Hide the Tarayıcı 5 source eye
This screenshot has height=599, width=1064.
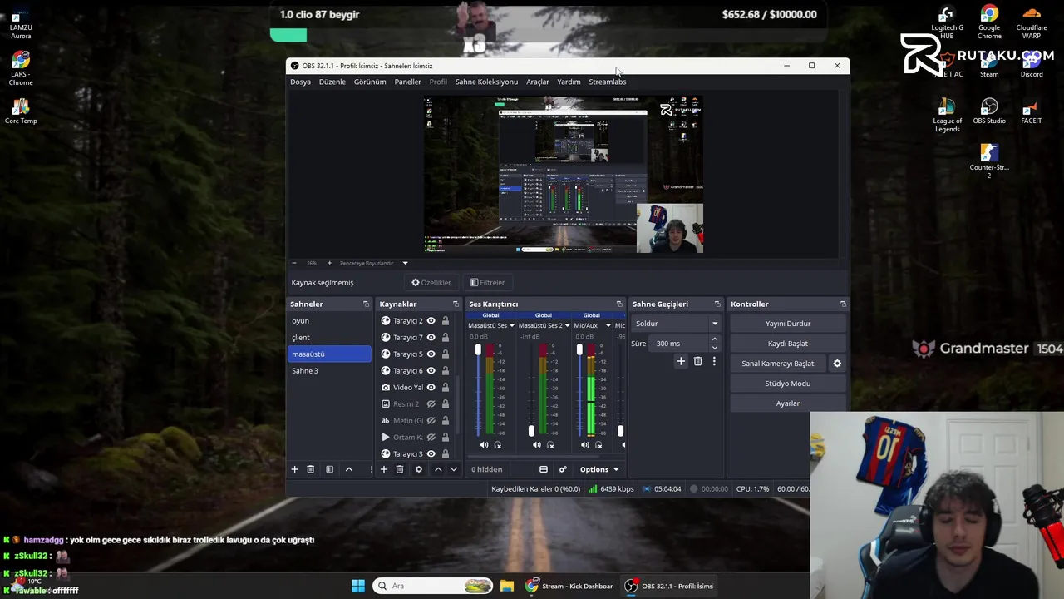coord(431,354)
